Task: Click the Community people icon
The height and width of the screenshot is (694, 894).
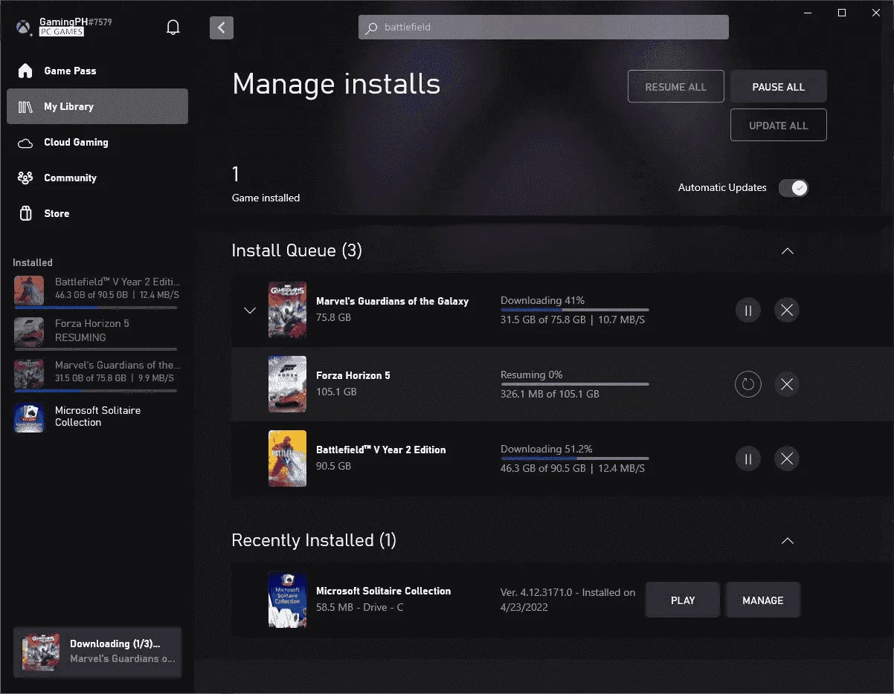Action: tap(25, 178)
